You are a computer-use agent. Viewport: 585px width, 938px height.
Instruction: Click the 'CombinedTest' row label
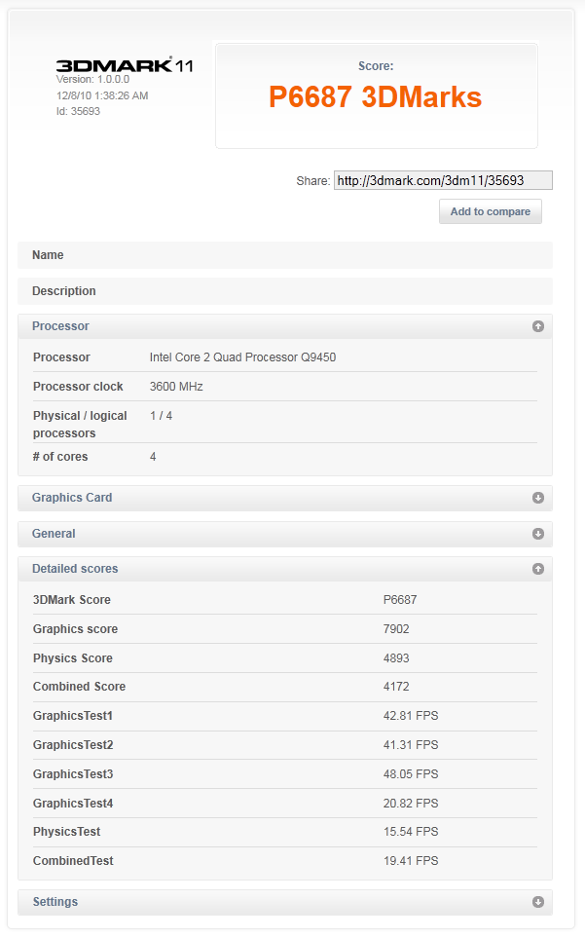tap(73, 861)
